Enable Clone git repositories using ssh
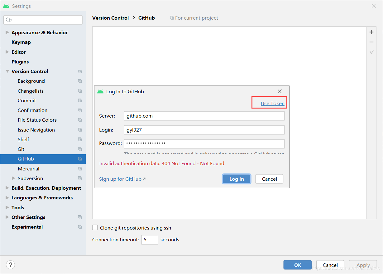The width and height of the screenshot is (383, 274). [x=95, y=228]
